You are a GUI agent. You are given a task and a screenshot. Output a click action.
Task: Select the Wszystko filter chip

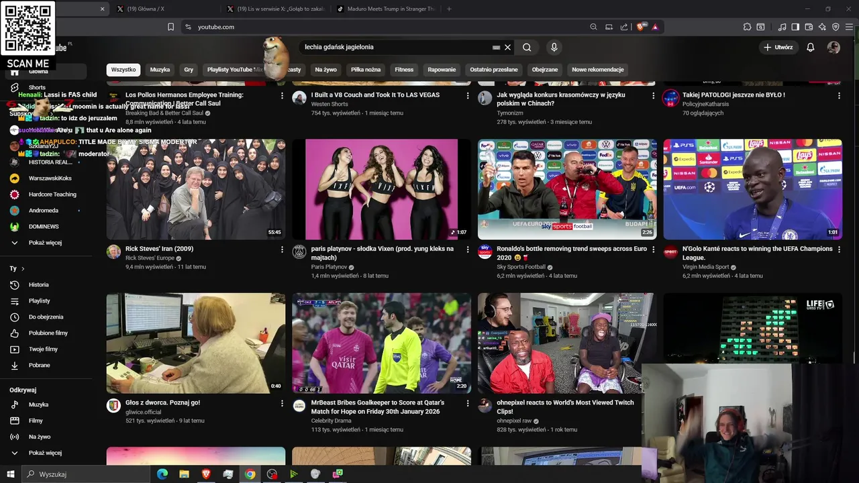[x=123, y=70]
